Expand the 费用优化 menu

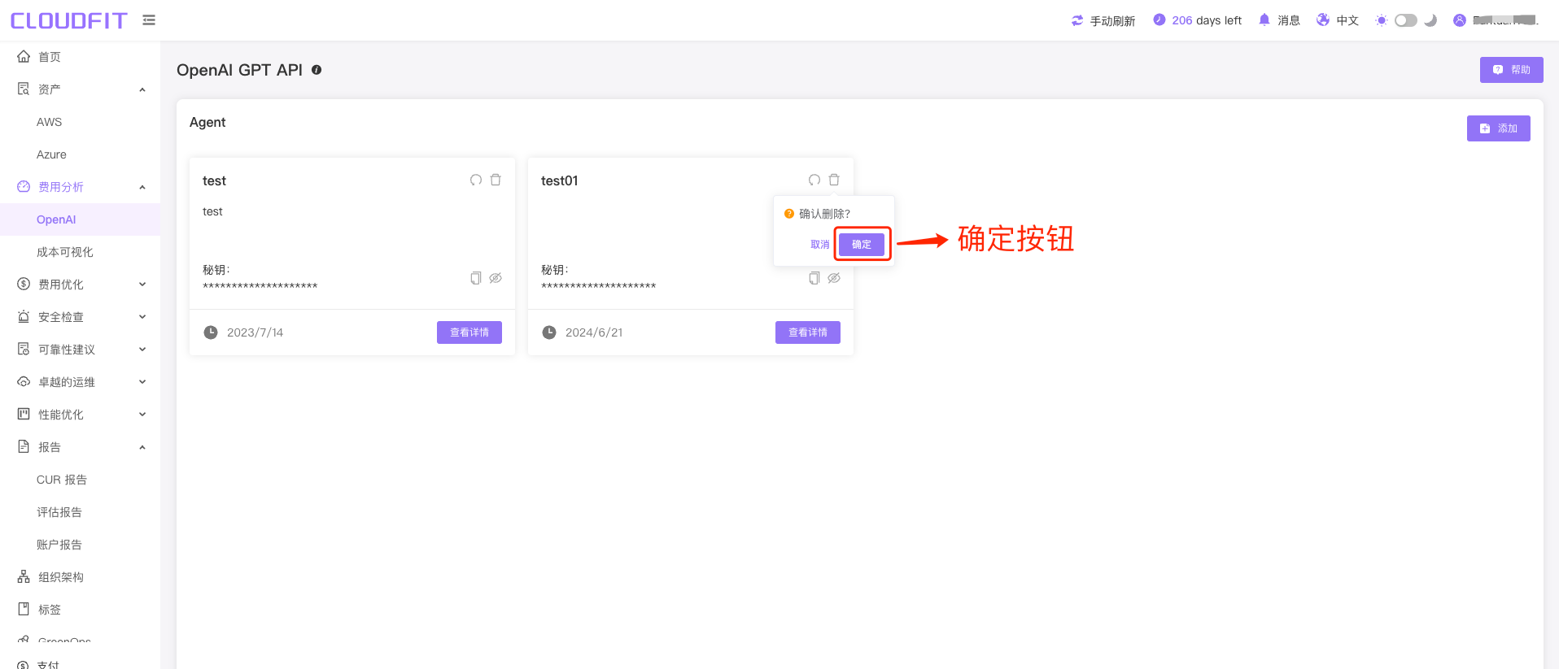(80, 285)
